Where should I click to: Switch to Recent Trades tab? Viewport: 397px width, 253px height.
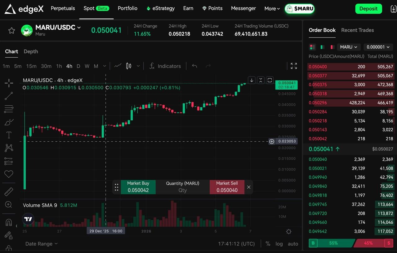pos(357,30)
